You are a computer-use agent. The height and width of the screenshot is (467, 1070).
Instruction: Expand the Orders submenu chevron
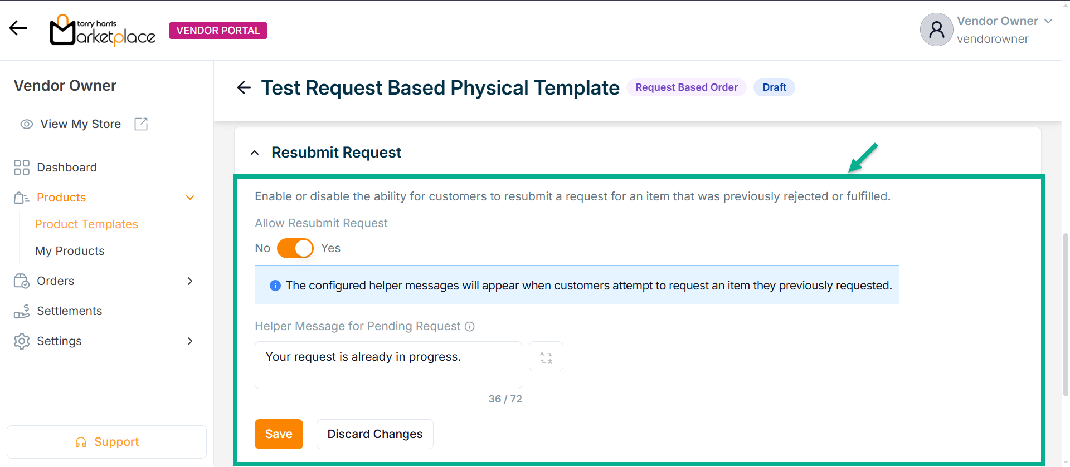click(190, 281)
